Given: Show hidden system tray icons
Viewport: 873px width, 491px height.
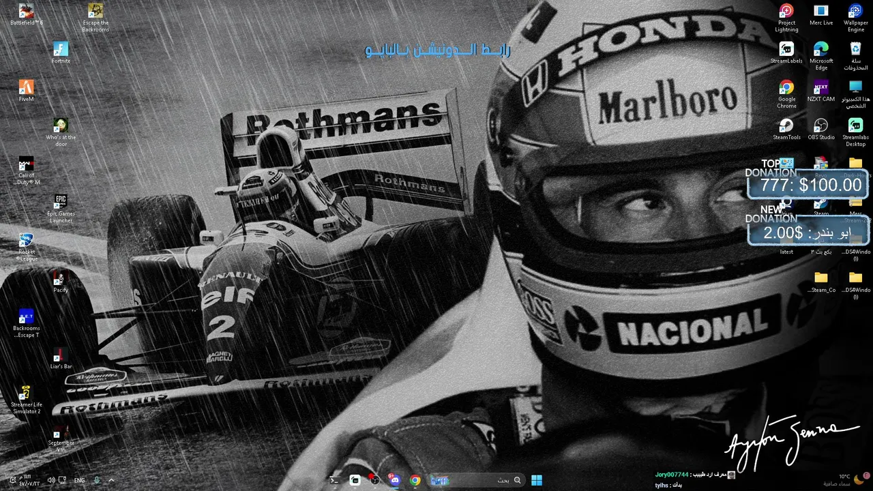Looking at the screenshot, I should pyautogui.click(x=112, y=480).
